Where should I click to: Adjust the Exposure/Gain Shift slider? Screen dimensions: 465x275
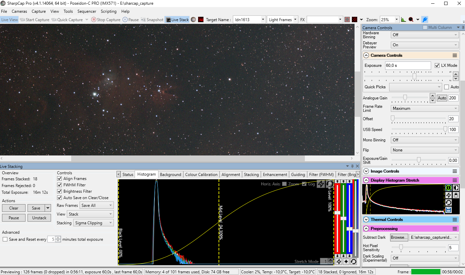pos(419,160)
